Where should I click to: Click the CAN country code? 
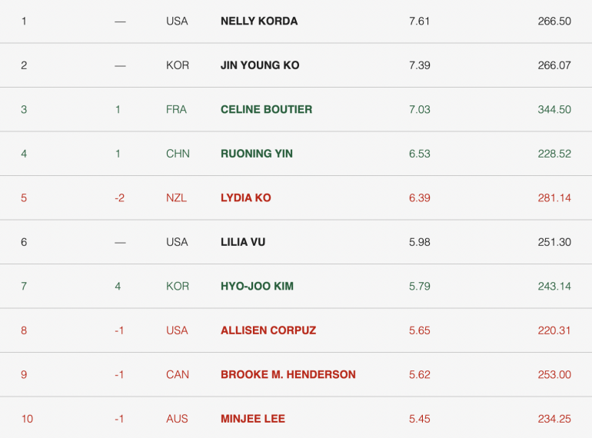tap(177, 375)
